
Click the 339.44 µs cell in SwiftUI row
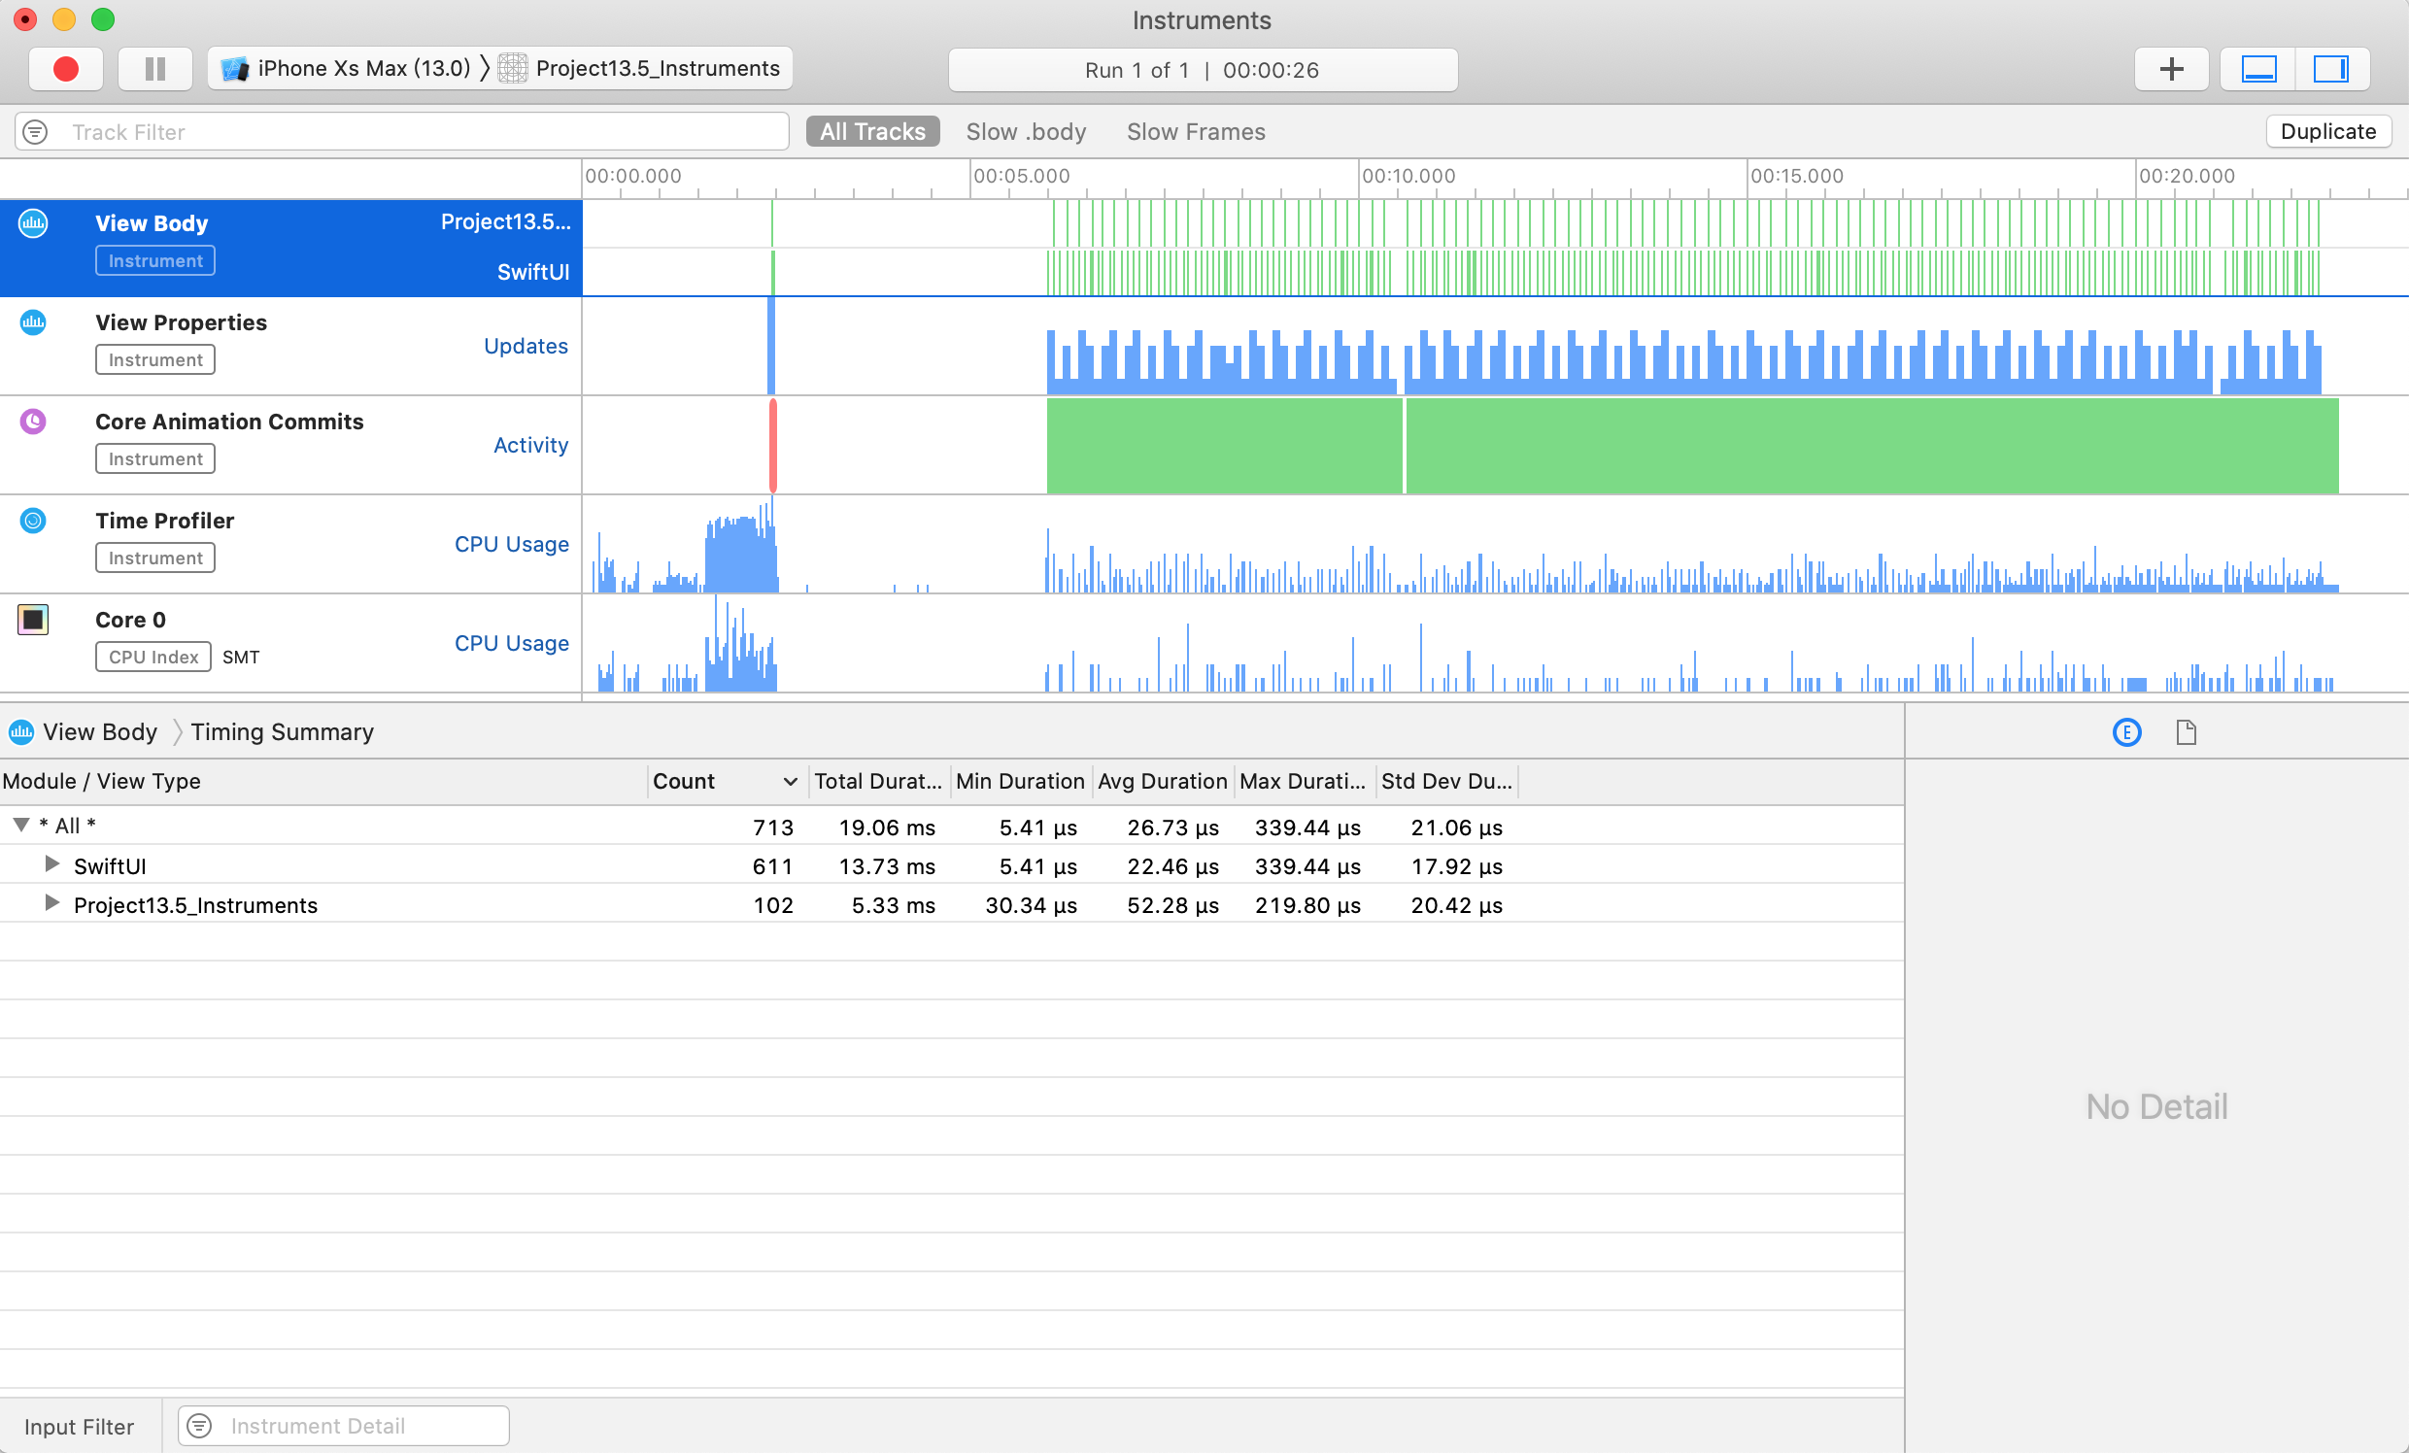(1307, 866)
